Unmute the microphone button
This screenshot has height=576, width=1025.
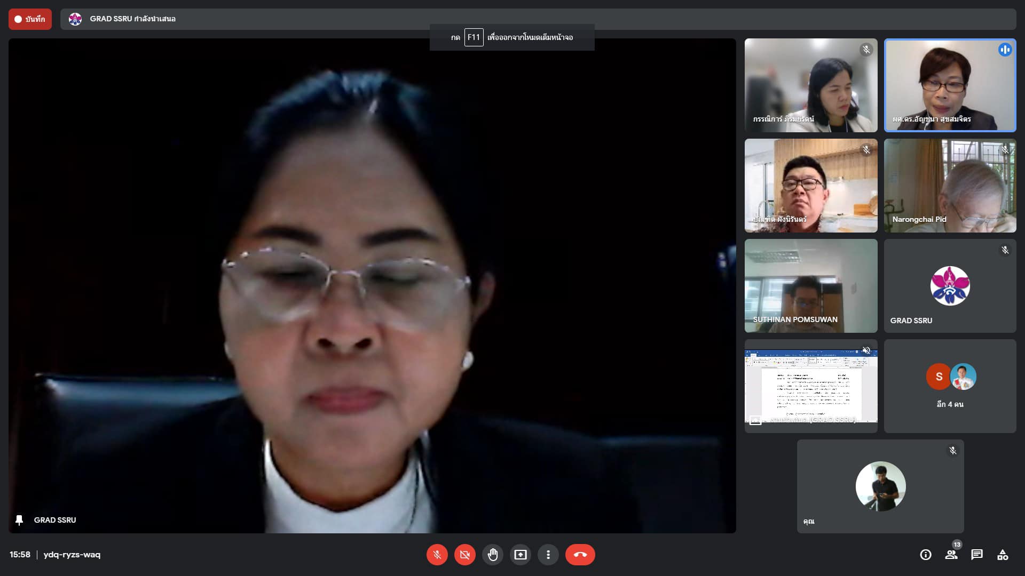pos(437,555)
